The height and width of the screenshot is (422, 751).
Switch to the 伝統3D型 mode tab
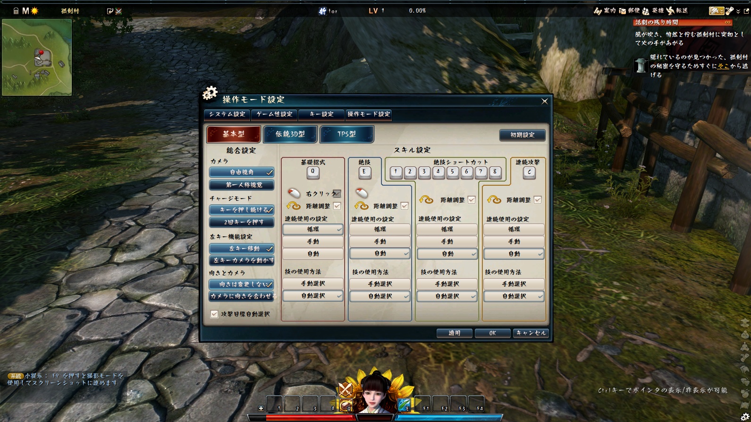tap(290, 134)
